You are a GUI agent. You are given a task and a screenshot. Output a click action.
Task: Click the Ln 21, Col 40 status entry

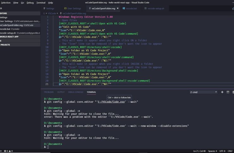pos(200,151)
